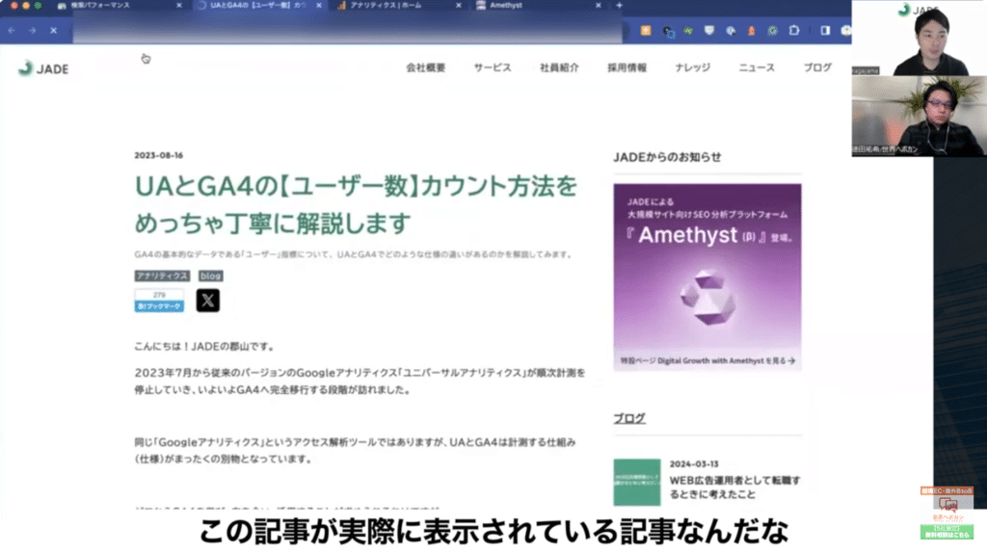Go back with the browser back arrow
Screen dimensions: 987x554
12,30
